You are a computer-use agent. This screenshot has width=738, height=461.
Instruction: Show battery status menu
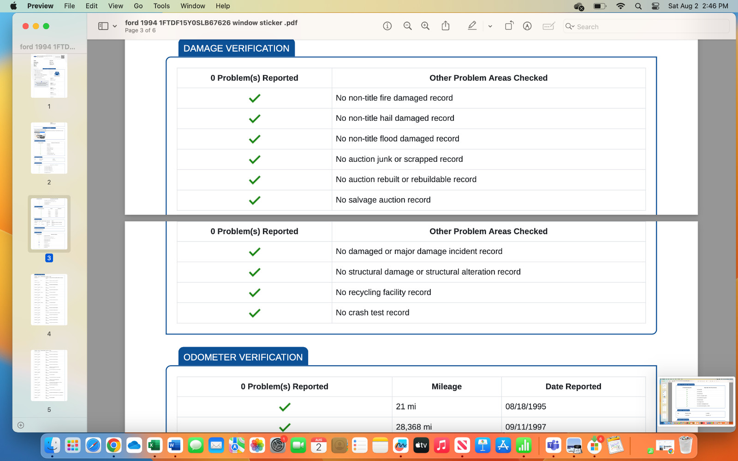600,6
